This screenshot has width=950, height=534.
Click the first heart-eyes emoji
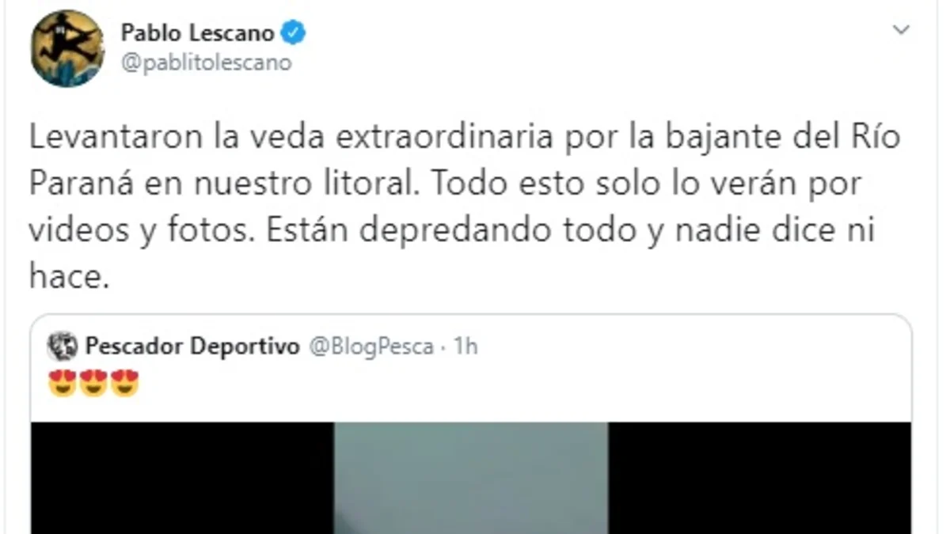[62, 384]
